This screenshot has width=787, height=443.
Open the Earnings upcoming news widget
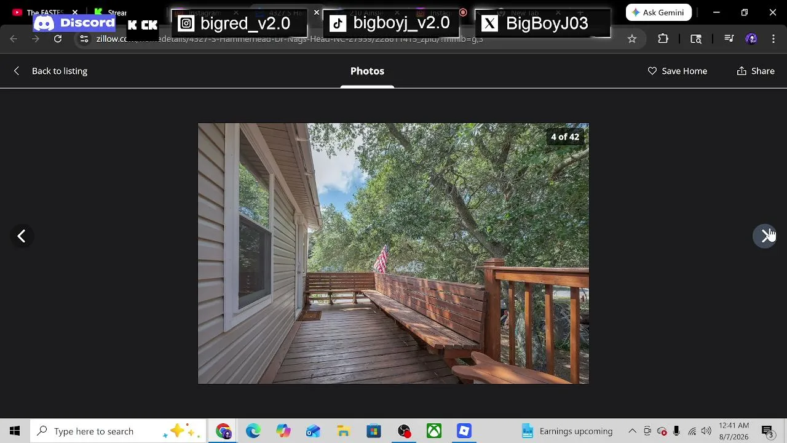pos(567,431)
